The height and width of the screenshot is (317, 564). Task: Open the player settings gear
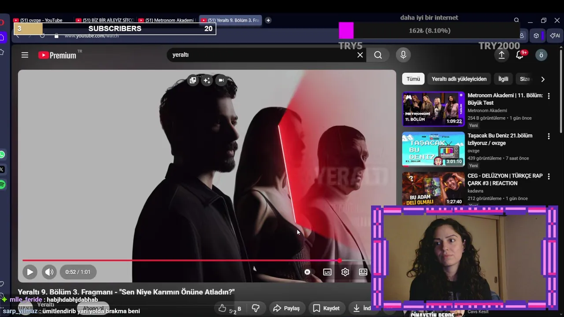click(345, 272)
